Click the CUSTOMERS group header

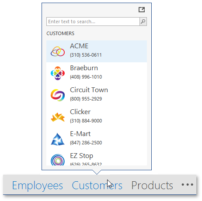[x=60, y=33]
